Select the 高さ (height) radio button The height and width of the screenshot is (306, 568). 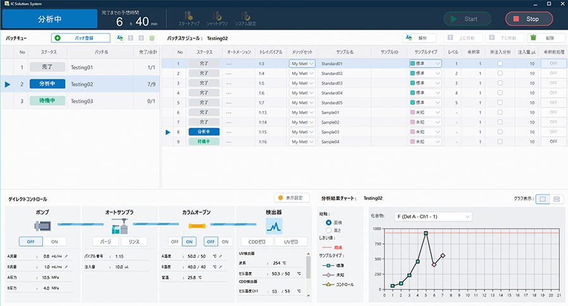328,230
